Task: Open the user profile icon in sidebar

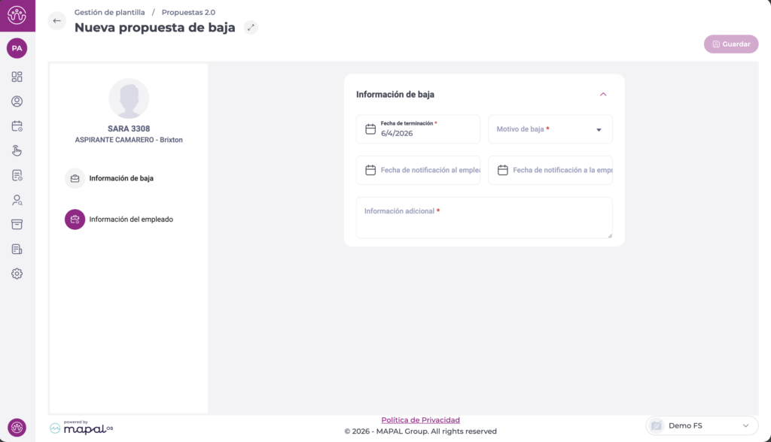Action: [x=17, y=101]
